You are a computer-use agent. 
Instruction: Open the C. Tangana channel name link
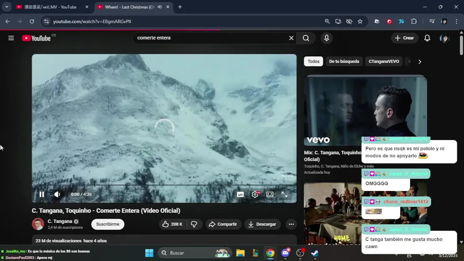tap(60, 221)
